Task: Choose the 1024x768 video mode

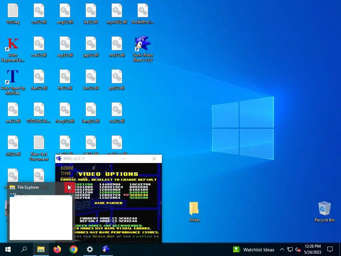Action: tap(140, 184)
